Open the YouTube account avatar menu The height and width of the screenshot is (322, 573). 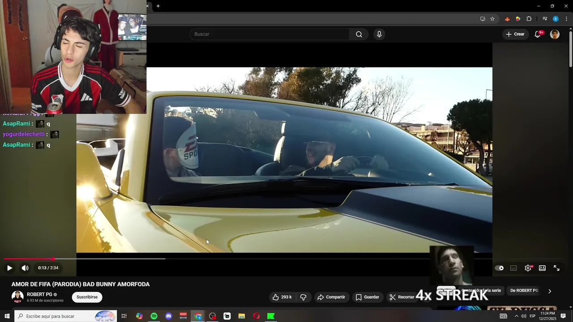555,34
